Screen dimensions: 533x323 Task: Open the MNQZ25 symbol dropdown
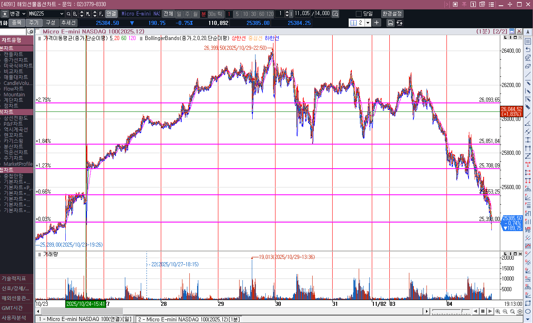click(x=62, y=14)
